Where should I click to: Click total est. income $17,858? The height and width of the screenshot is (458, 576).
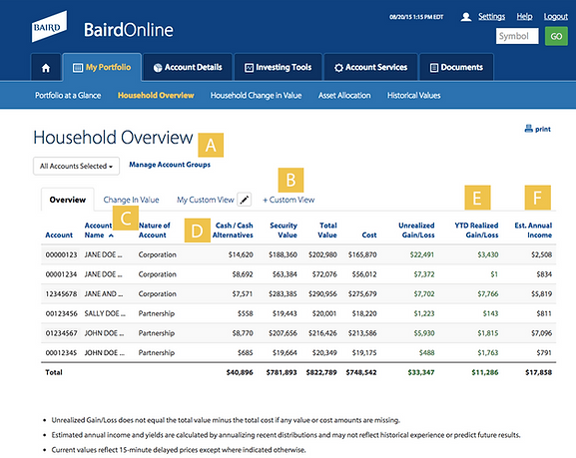(x=538, y=372)
